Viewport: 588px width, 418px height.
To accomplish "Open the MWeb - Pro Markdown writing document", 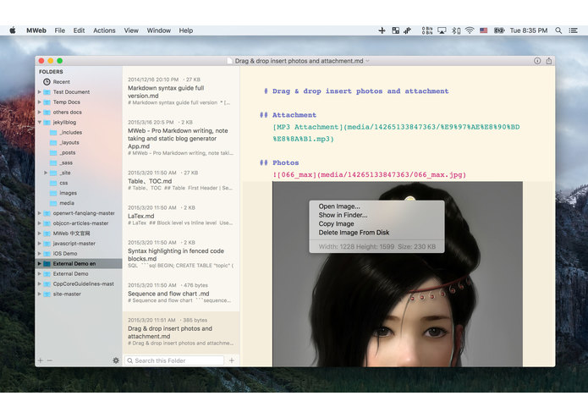I will tap(181, 138).
